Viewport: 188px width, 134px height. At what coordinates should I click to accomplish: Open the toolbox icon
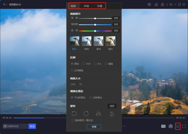pos(171,126)
